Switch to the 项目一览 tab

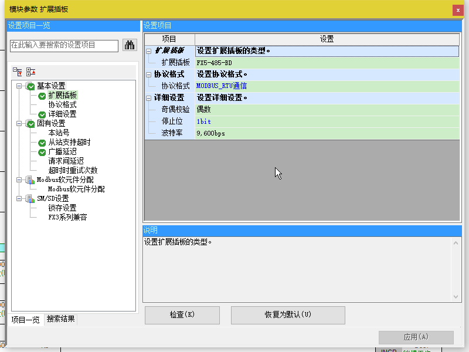point(26,320)
